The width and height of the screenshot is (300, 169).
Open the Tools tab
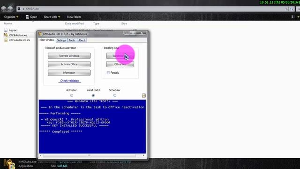click(x=72, y=40)
